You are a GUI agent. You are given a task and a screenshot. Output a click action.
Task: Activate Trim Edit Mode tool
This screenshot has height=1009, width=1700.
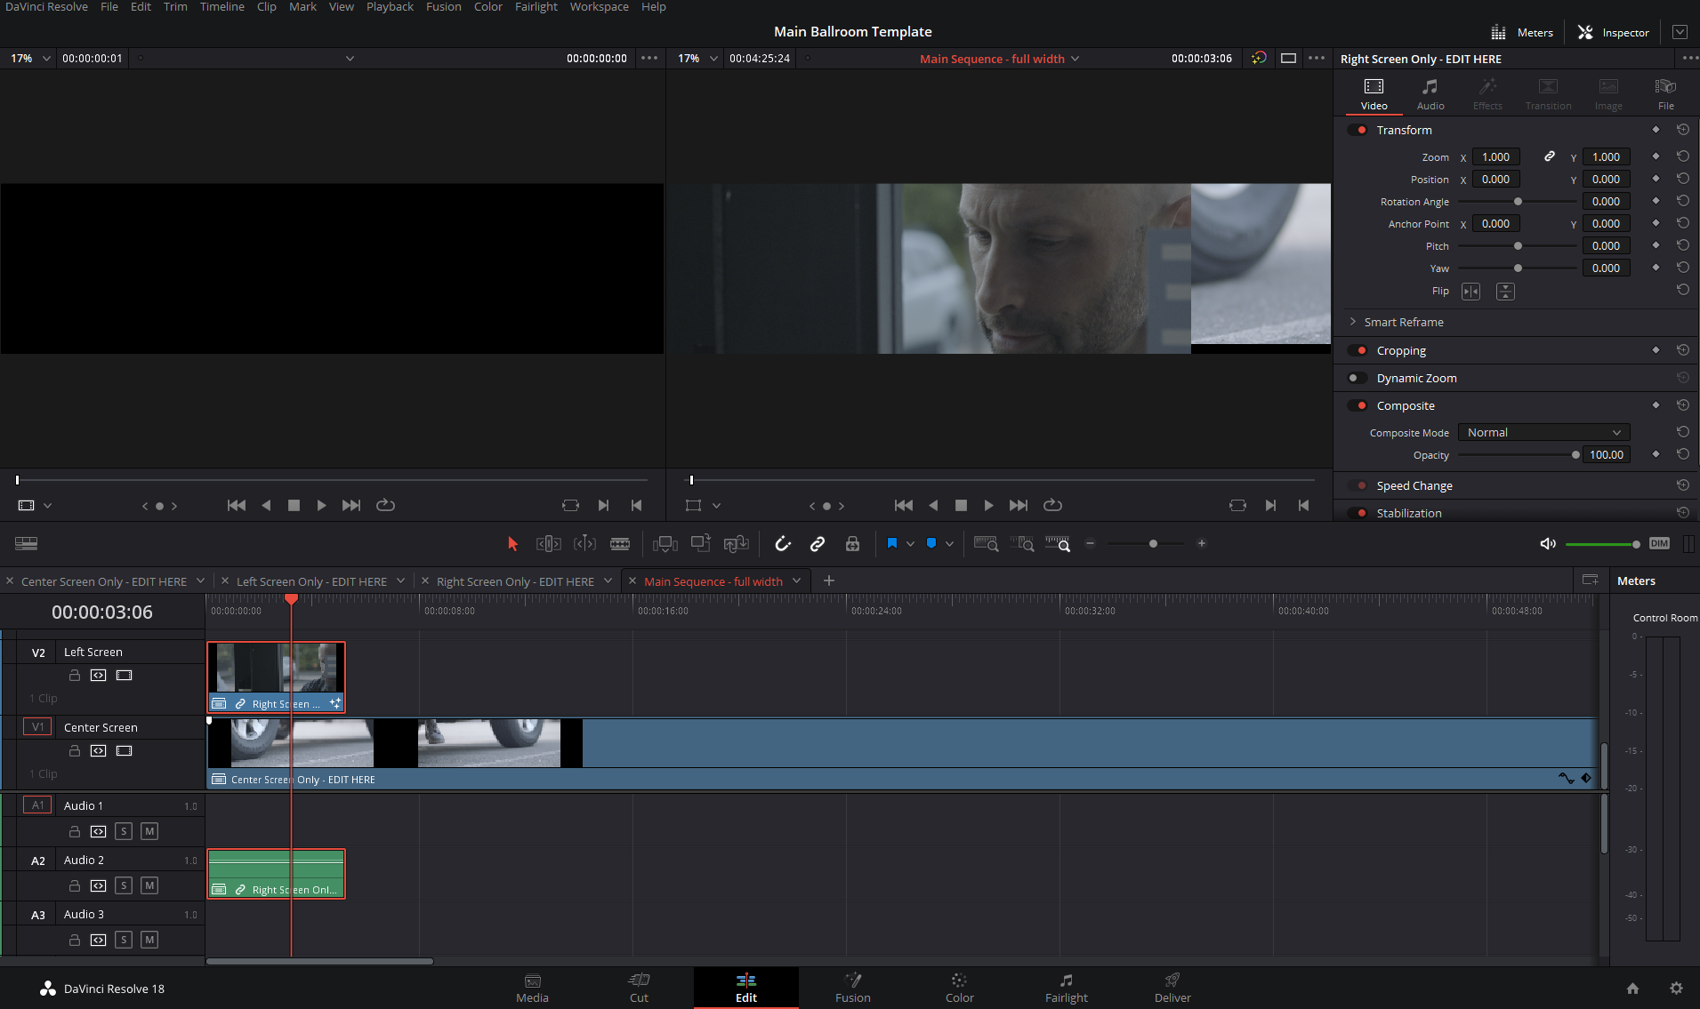[x=549, y=544]
